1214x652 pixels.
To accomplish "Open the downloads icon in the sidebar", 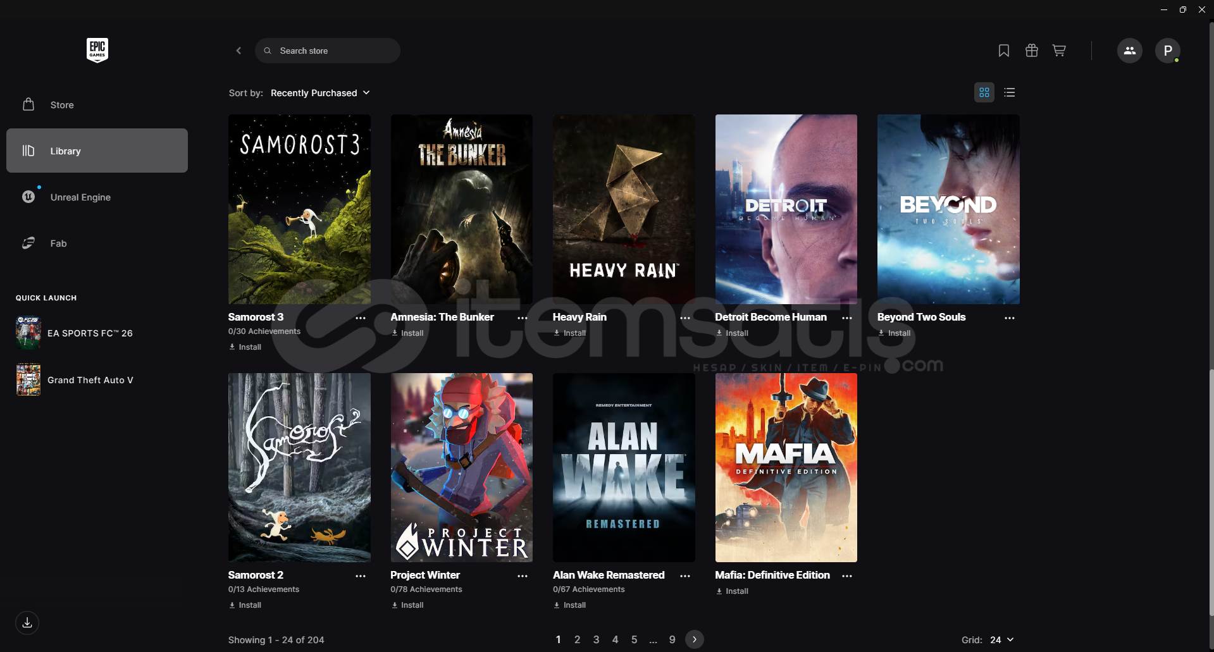I will [27, 623].
